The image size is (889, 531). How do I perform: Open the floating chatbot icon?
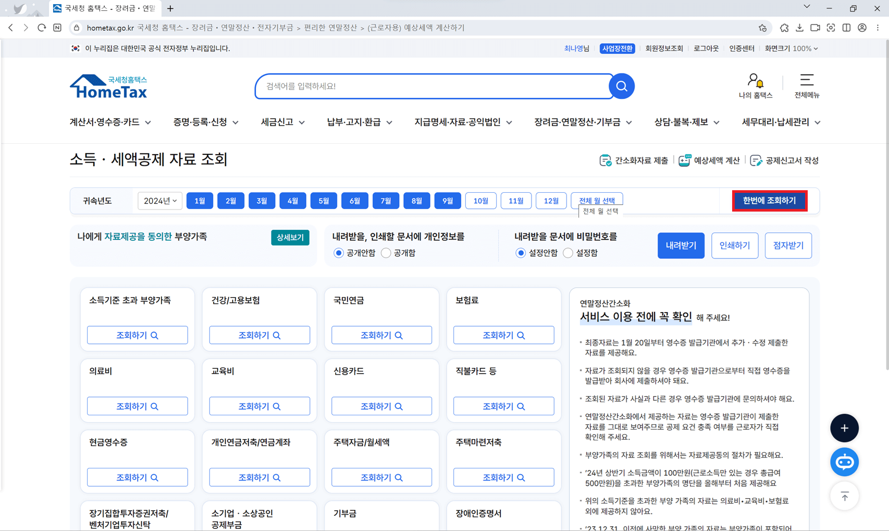844,462
